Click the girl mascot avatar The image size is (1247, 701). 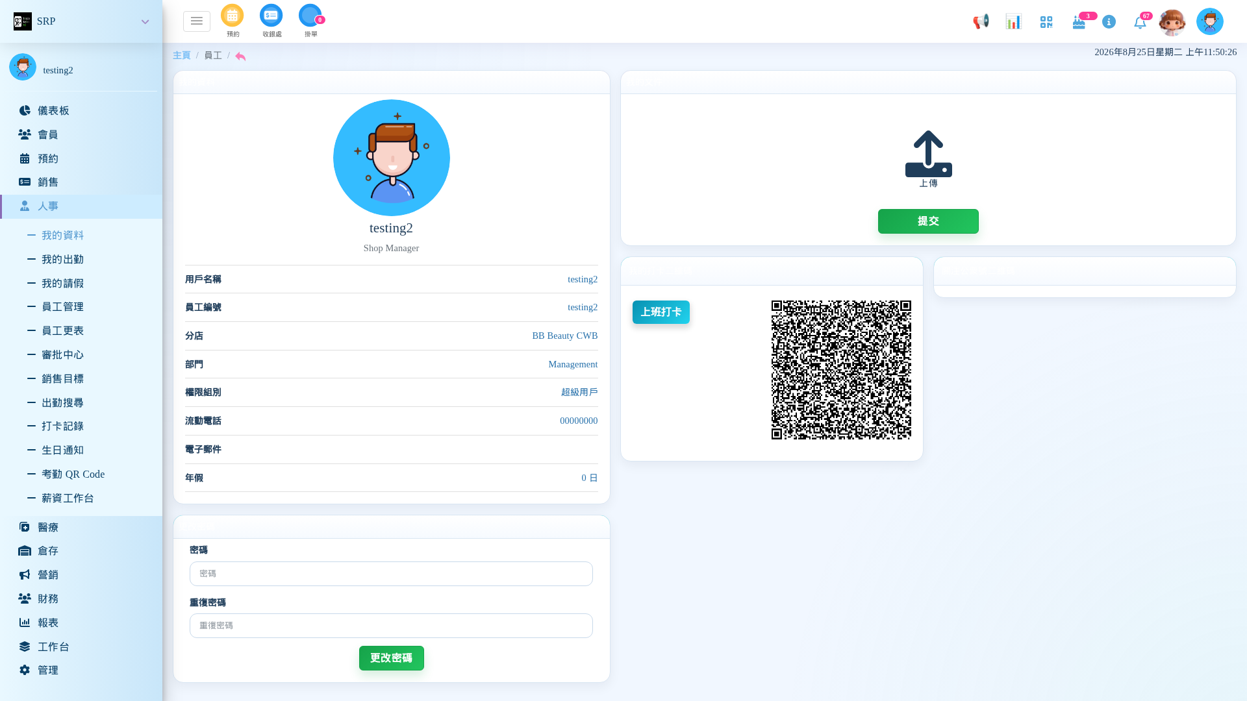coord(1172,22)
